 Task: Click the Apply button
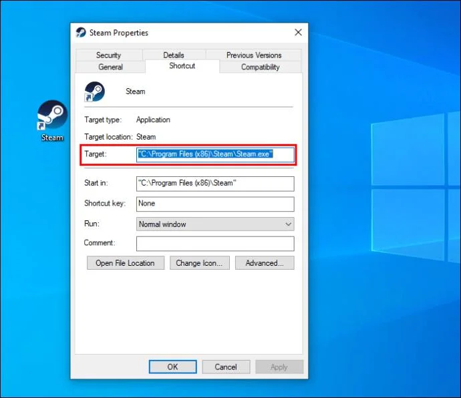pos(279,367)
